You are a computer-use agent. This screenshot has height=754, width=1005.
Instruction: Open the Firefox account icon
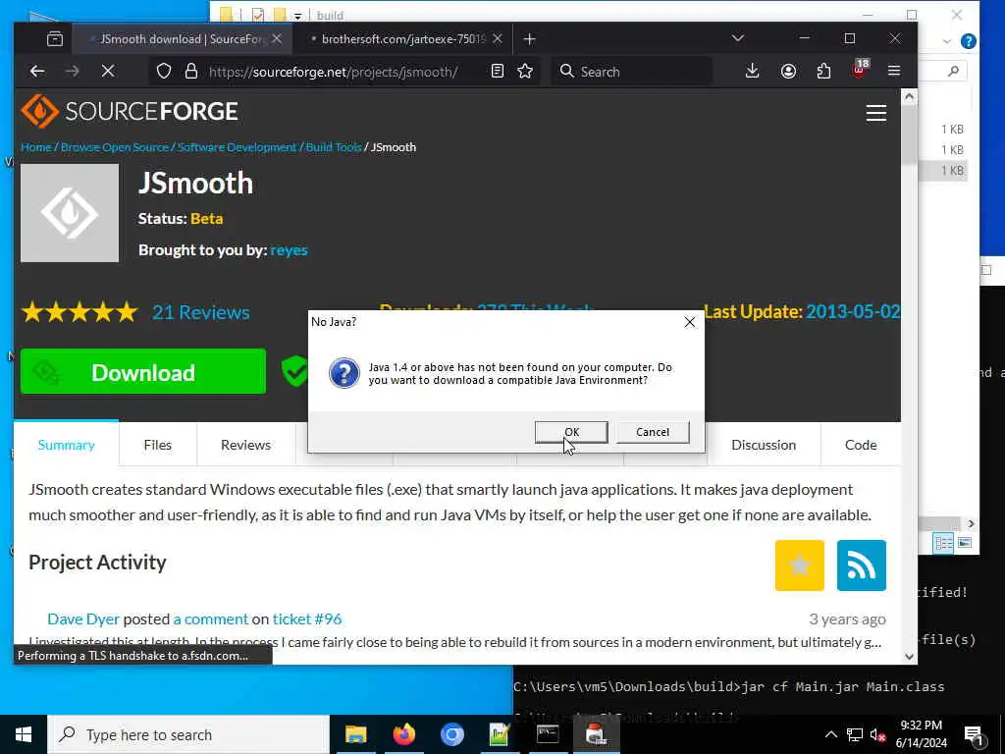coord(788,71)
